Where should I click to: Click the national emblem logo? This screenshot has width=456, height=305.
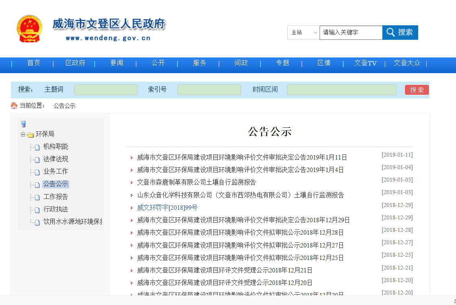(x=29, y=29)
